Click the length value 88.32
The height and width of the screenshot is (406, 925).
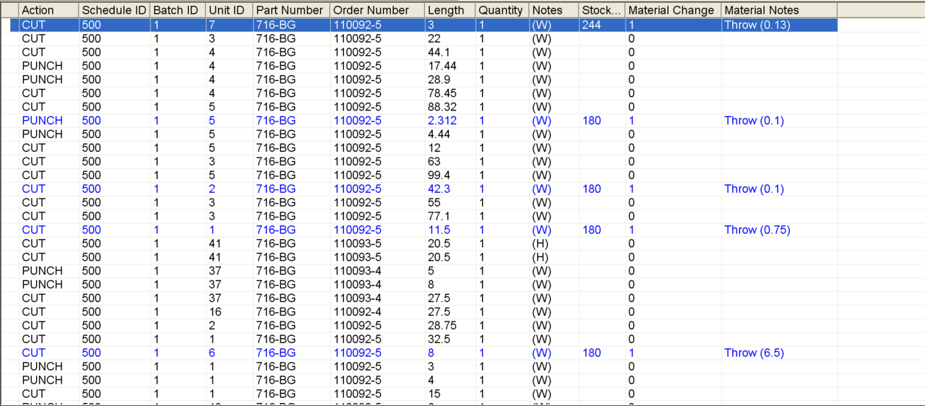tap(442, 107)
